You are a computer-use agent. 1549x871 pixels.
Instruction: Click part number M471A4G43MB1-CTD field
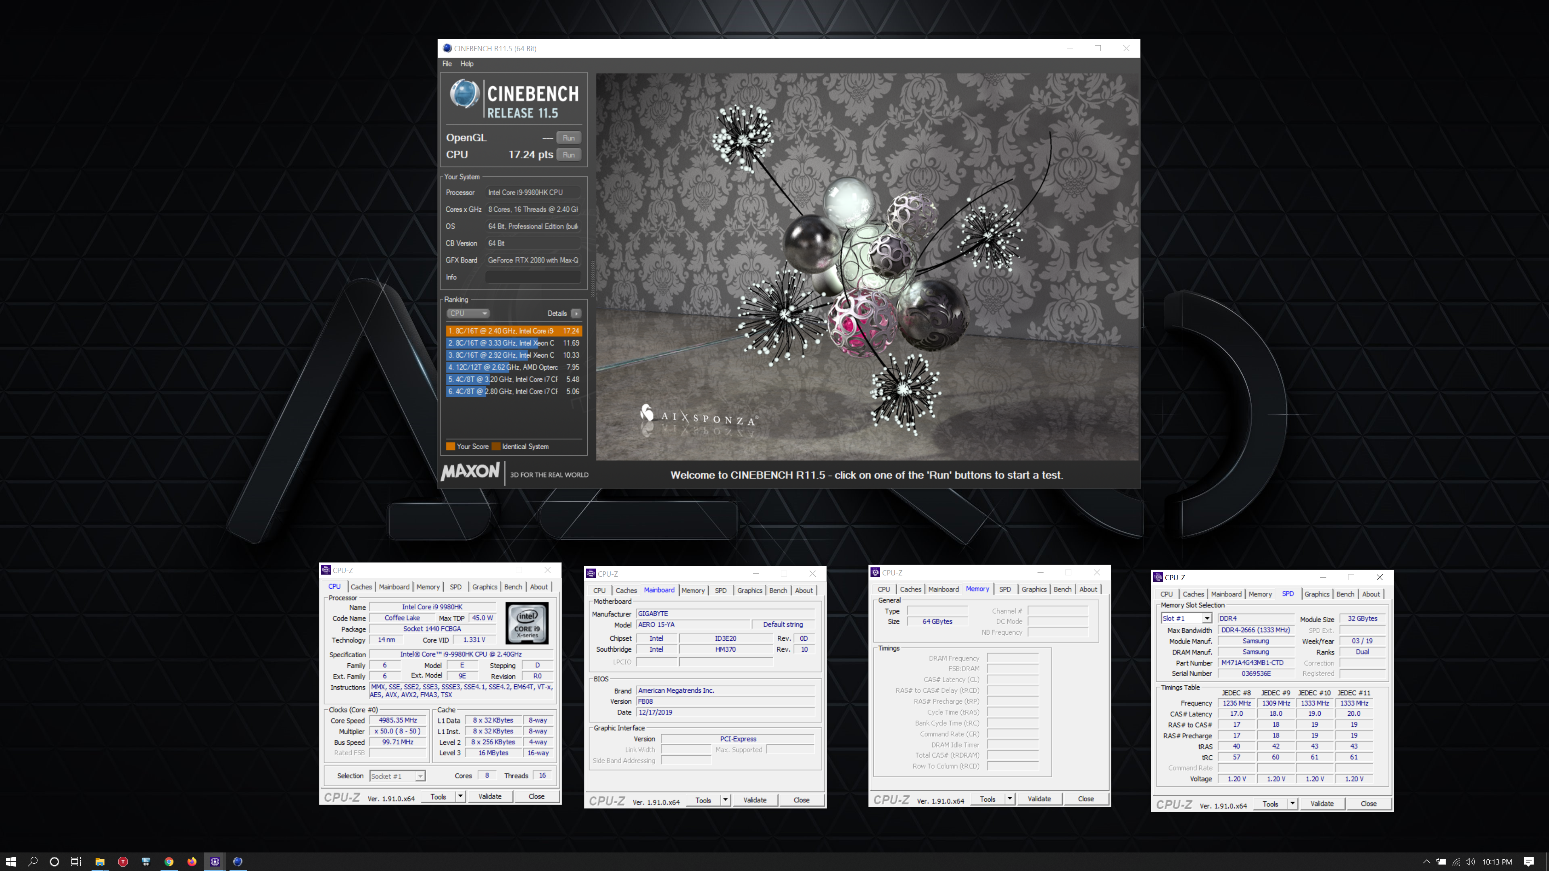(x=1256, y=663)
